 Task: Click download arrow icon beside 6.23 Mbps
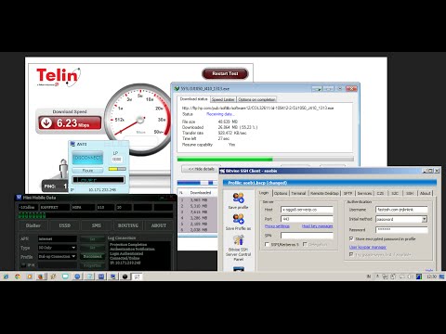click(x=46, y=122)
